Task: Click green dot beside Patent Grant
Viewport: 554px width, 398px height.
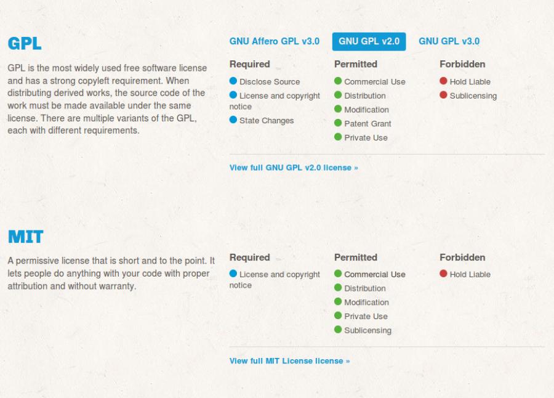Action: click(x=338, y=123)
